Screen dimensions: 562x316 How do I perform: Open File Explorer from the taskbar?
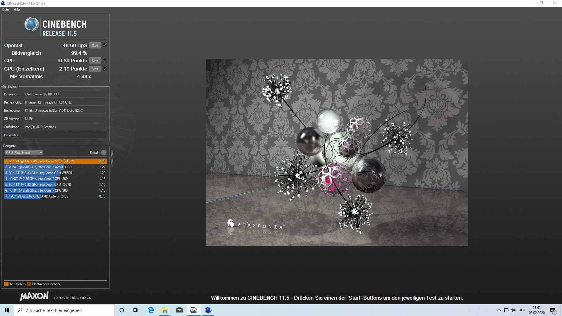point(165,310)
